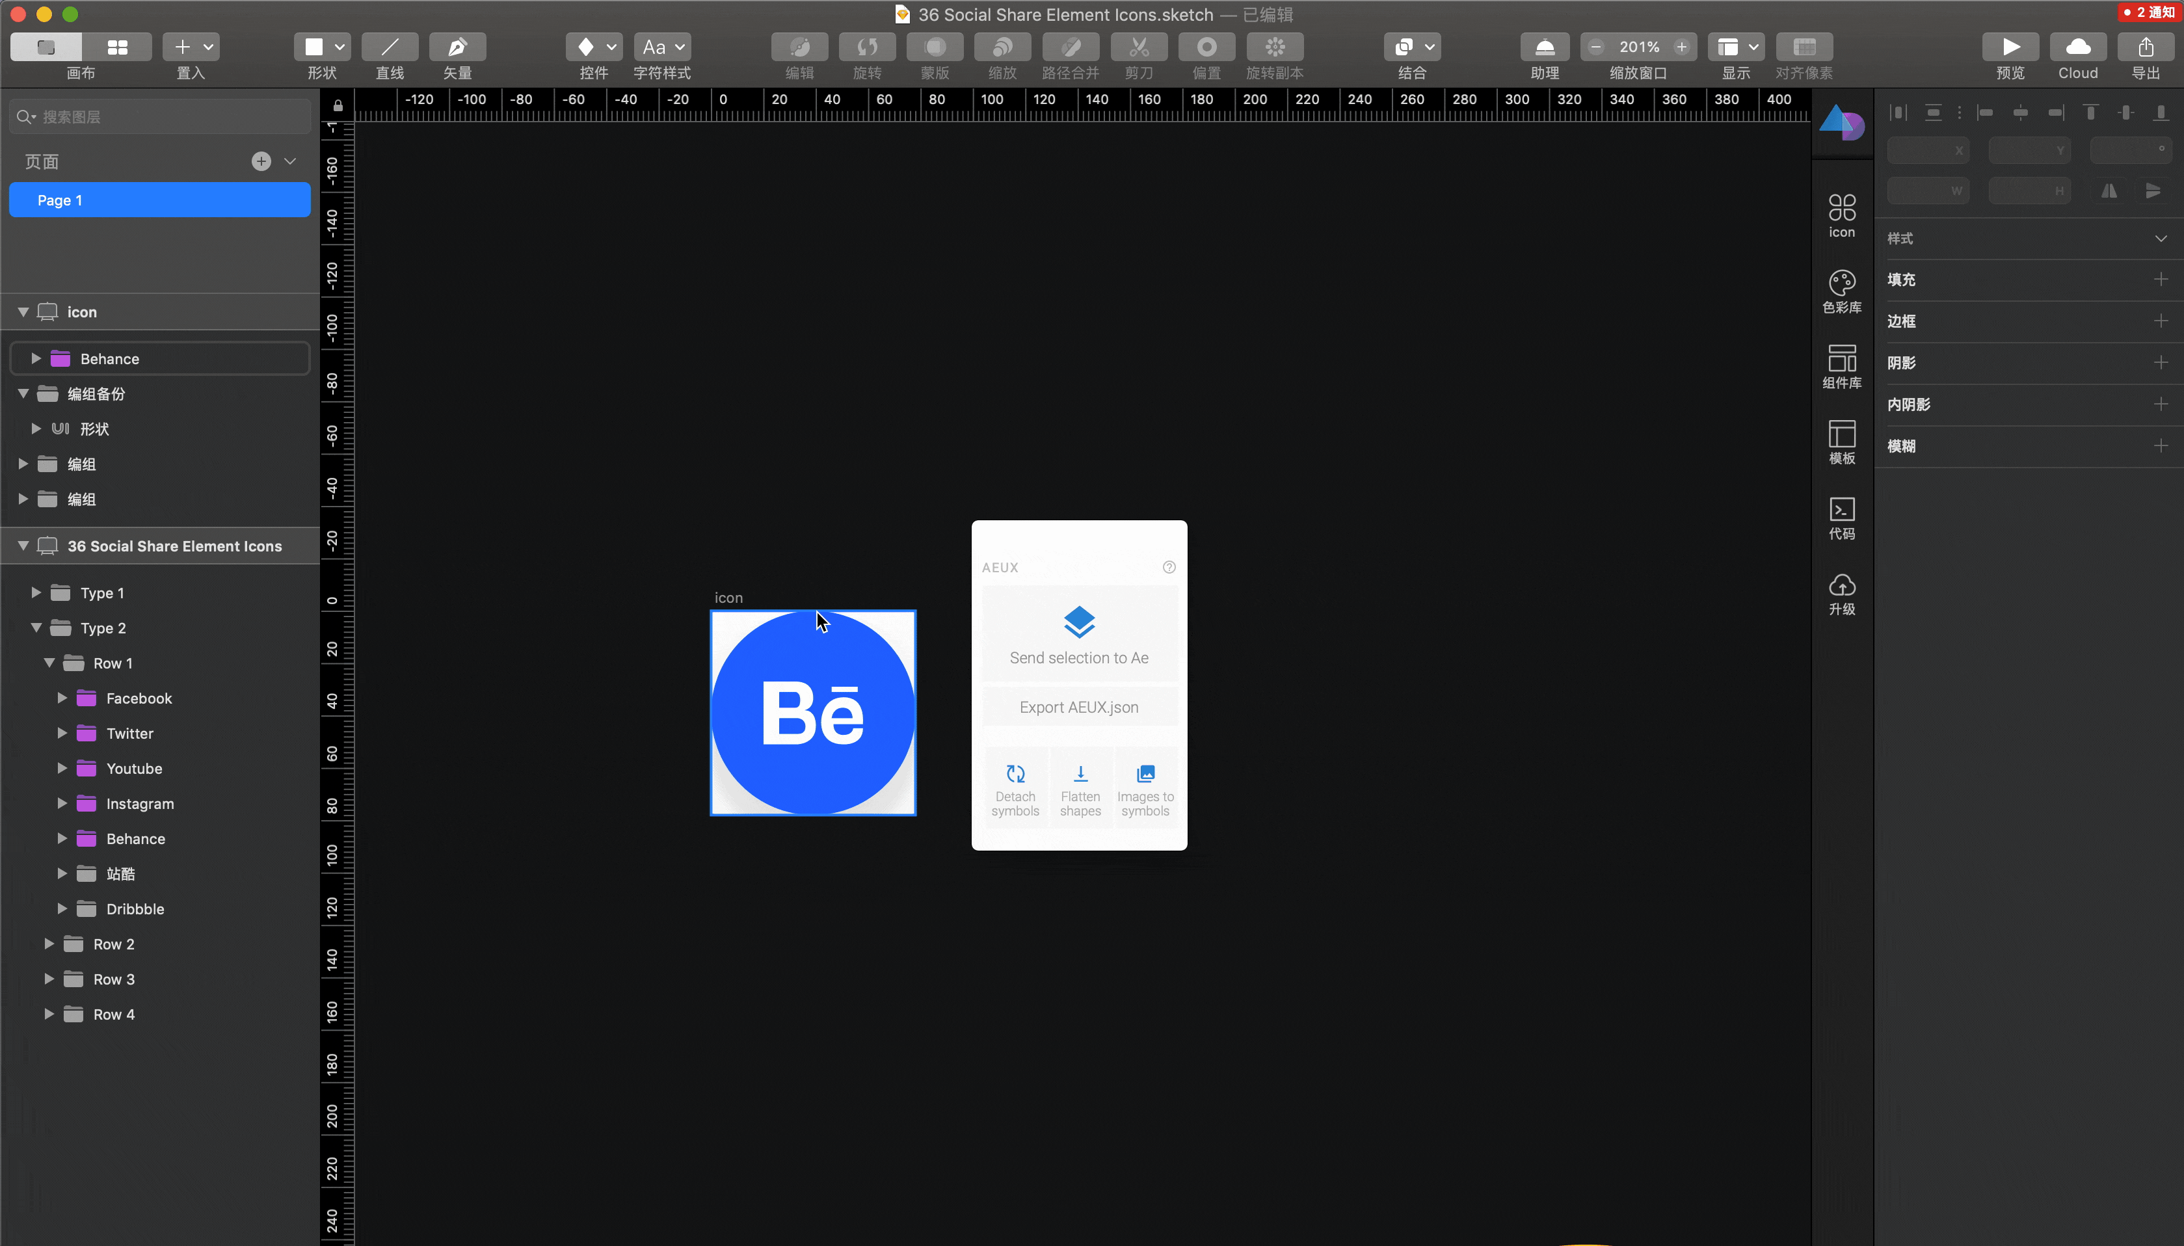Image resolution: width=2184 pixels, height=1246 pixels.
Task: Select Page 1 in pages list
Action: [160, 200]
